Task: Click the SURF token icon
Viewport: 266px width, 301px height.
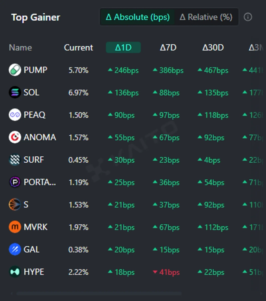Action: (15, 160)
